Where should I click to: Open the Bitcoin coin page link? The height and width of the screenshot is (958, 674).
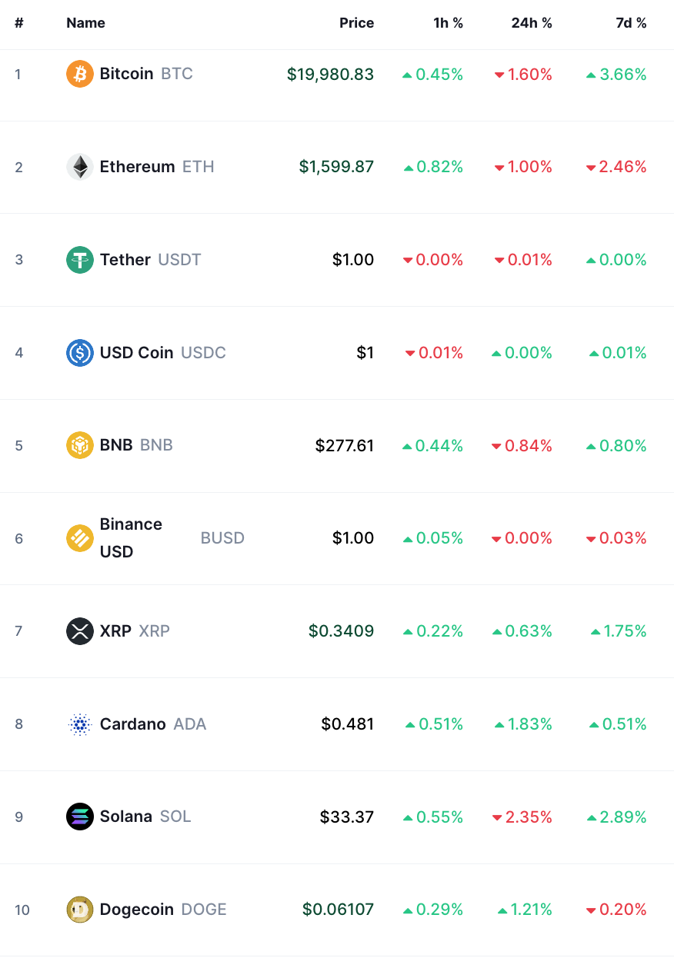[127, 75]
